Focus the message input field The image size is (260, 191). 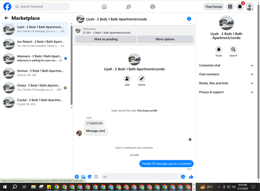click(140, 177)
